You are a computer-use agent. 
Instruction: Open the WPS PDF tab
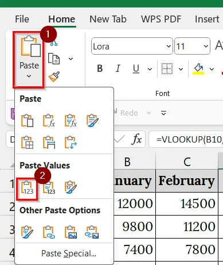coord(161,19)
